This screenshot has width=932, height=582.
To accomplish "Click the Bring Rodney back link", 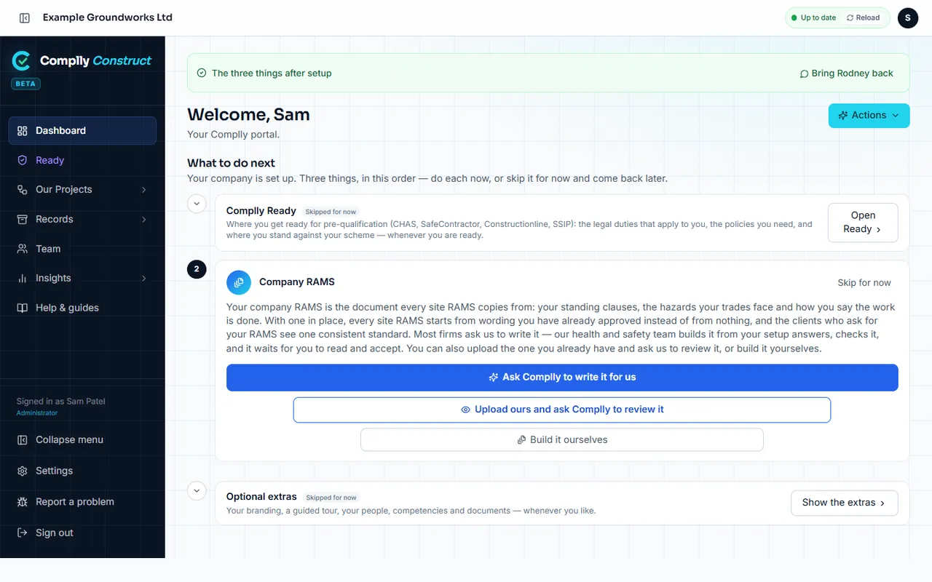I will click(x=846, y=73).
